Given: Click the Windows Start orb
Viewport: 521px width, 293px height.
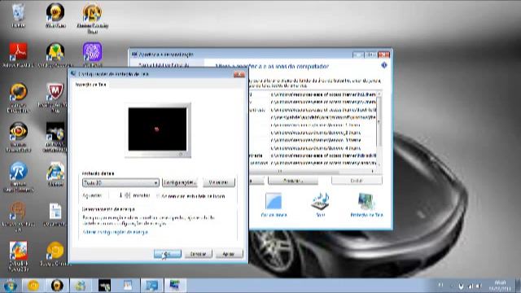Looking at the screenshot, I should [10, 286].
